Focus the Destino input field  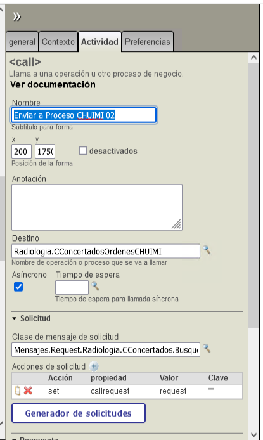106,251
